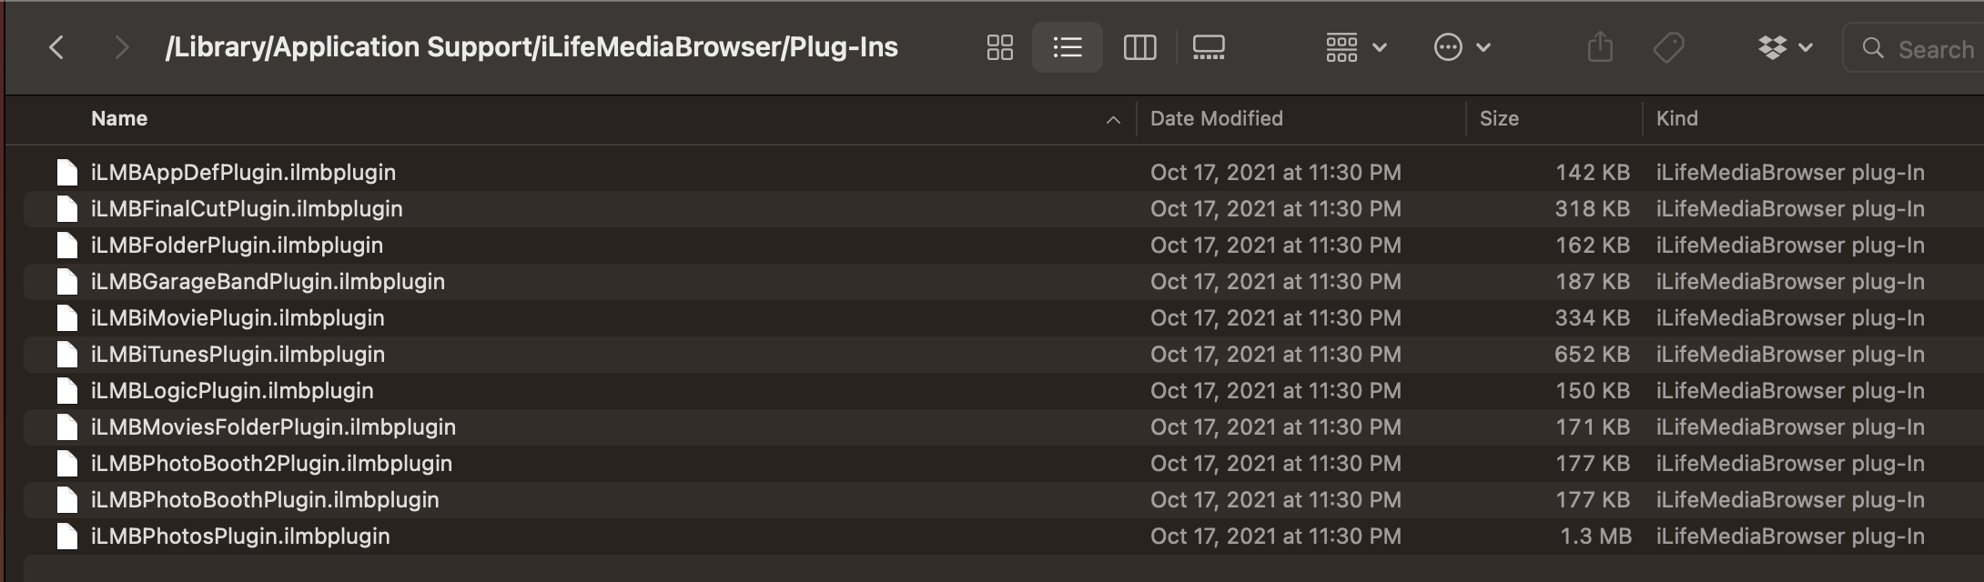Screen dimensions: 1984x582
Task: Sort list by Kind column
Action: coord(1676,119)
